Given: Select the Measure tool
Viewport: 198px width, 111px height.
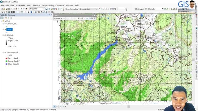Looking at the screenshot, I should click(x=39, y=12).
